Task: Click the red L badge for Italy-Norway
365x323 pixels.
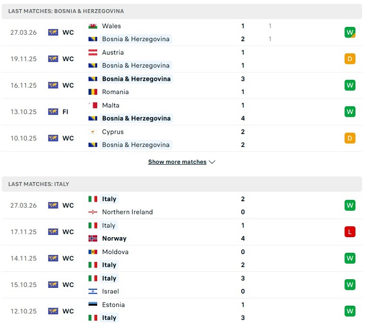Action: (349, 232)
